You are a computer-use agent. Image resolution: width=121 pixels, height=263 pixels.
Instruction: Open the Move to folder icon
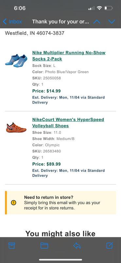44,246
